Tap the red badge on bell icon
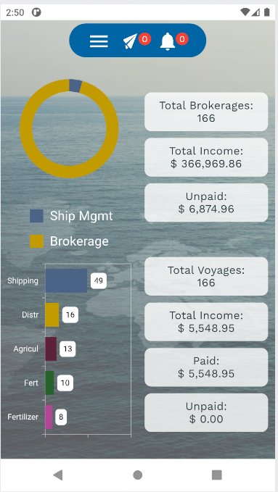 [x=182, y=39]
